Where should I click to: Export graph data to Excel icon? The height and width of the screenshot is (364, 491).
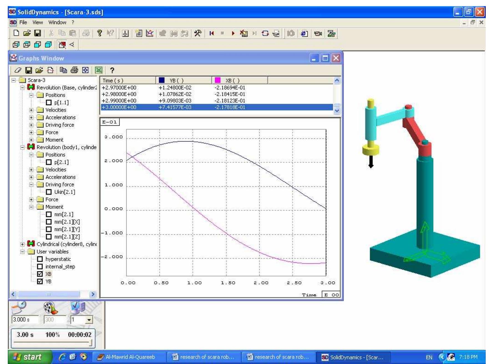point(99,70)
